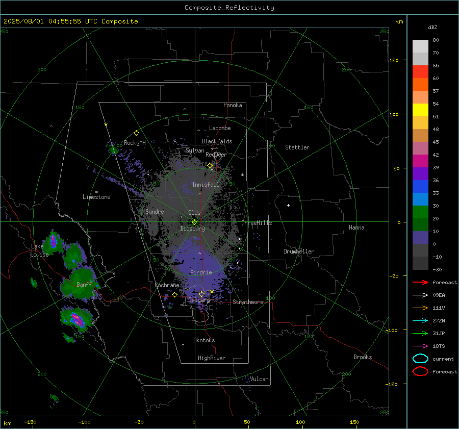Click the Vulcan city label
The height and width of the screenshot is (429, 459).
coord(260,379)
